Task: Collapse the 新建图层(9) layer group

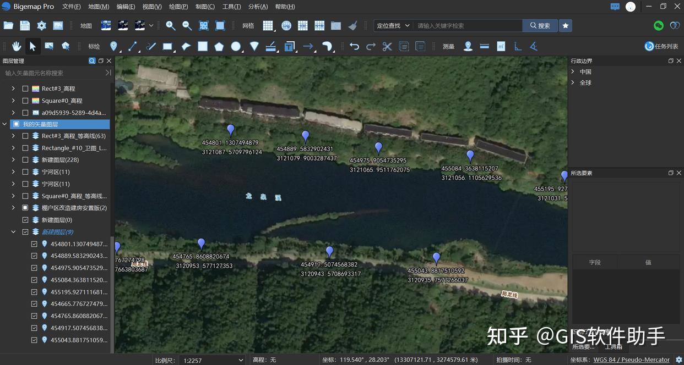Action: point(13,231)
